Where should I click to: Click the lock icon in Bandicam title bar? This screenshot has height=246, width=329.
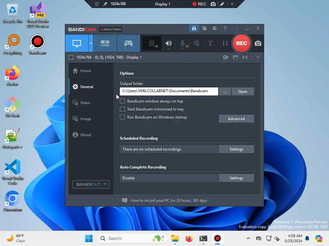[194, 28]
